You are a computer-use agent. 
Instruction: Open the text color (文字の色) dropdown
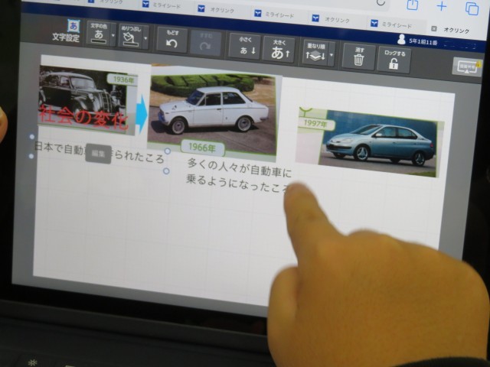100,34
